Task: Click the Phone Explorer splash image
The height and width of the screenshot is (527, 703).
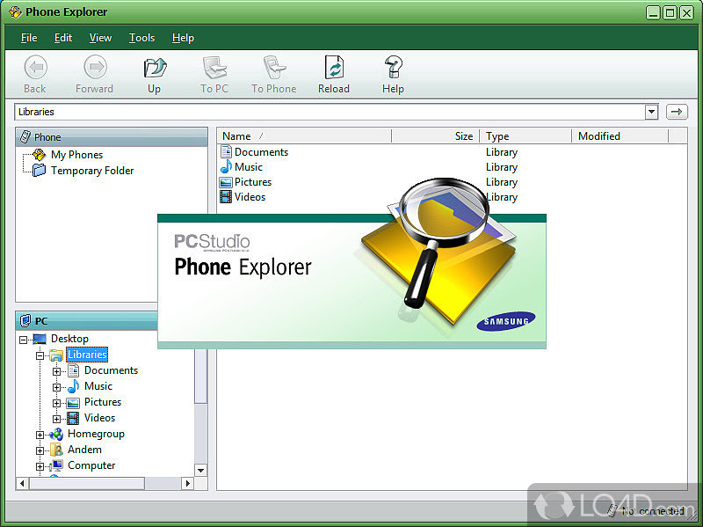Action: click(352, 282)
